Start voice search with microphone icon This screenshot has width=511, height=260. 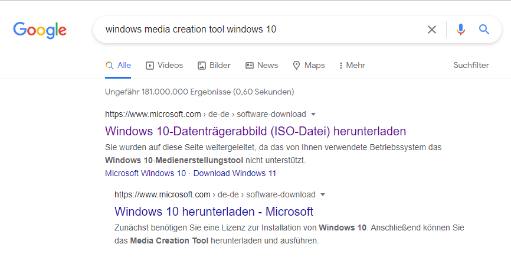[x=461, y=30]
